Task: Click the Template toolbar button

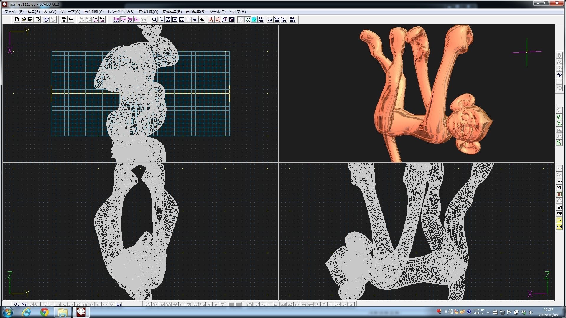Action: coord(277,20)
